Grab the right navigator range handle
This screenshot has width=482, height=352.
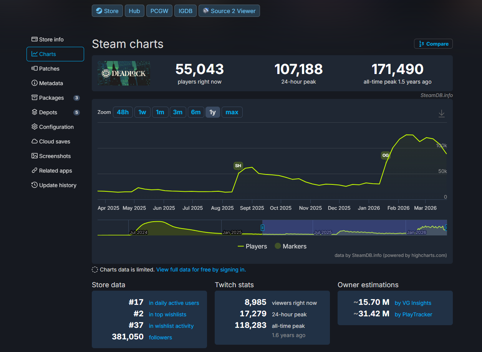pyautogui.click(x=446, y=227)
